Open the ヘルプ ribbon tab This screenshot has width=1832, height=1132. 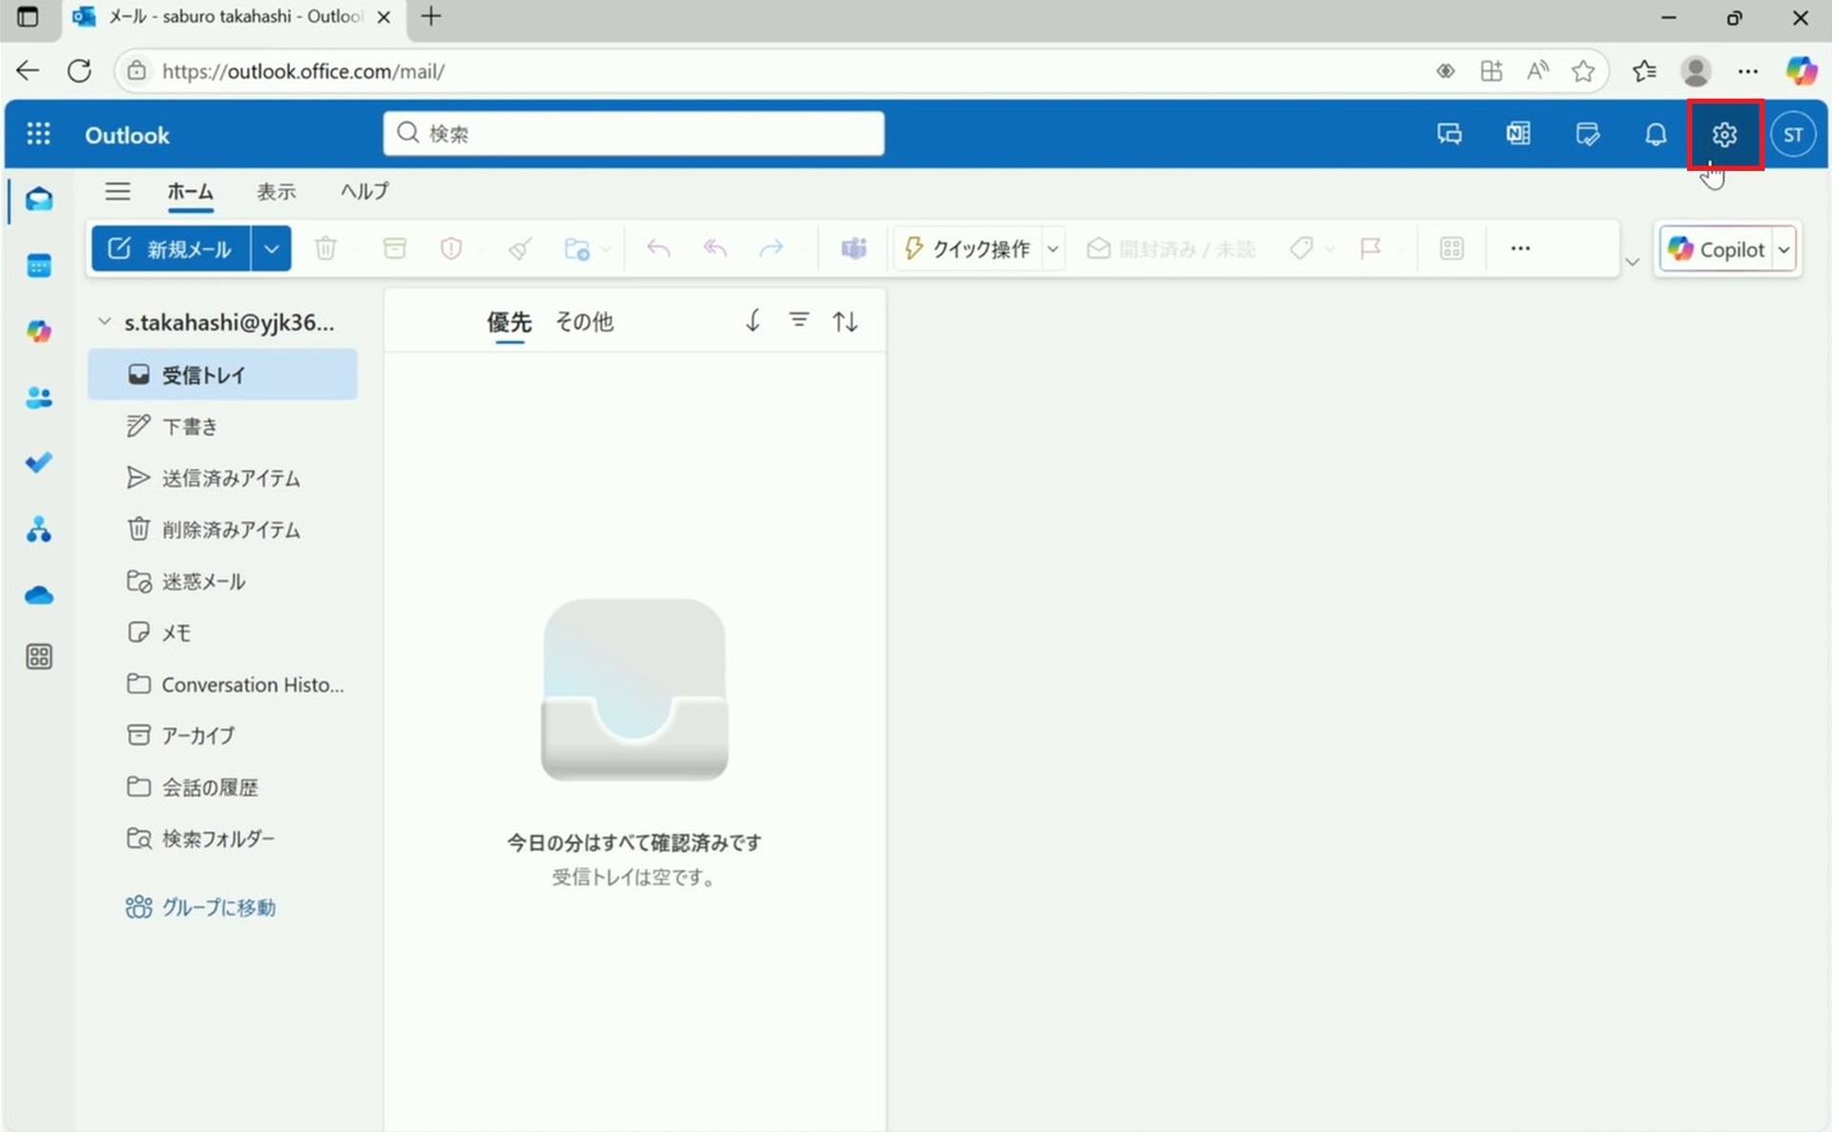tap(364, 192)
